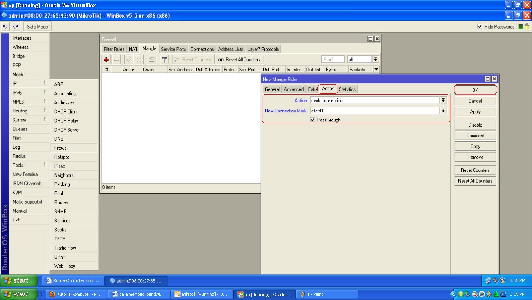532x300 pixels.
Task: Click Reset Counters in Mangle Rule dialog
Action: (475, 170)
